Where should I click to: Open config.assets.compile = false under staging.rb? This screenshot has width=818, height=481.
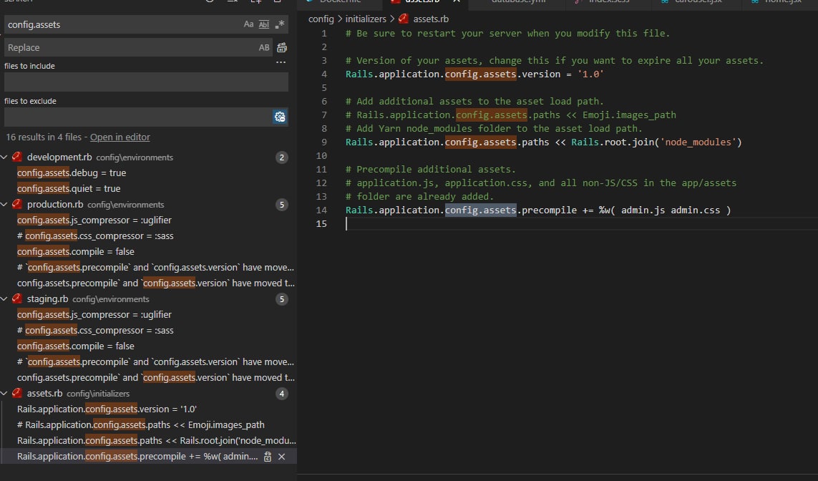[x=76, y=346]
